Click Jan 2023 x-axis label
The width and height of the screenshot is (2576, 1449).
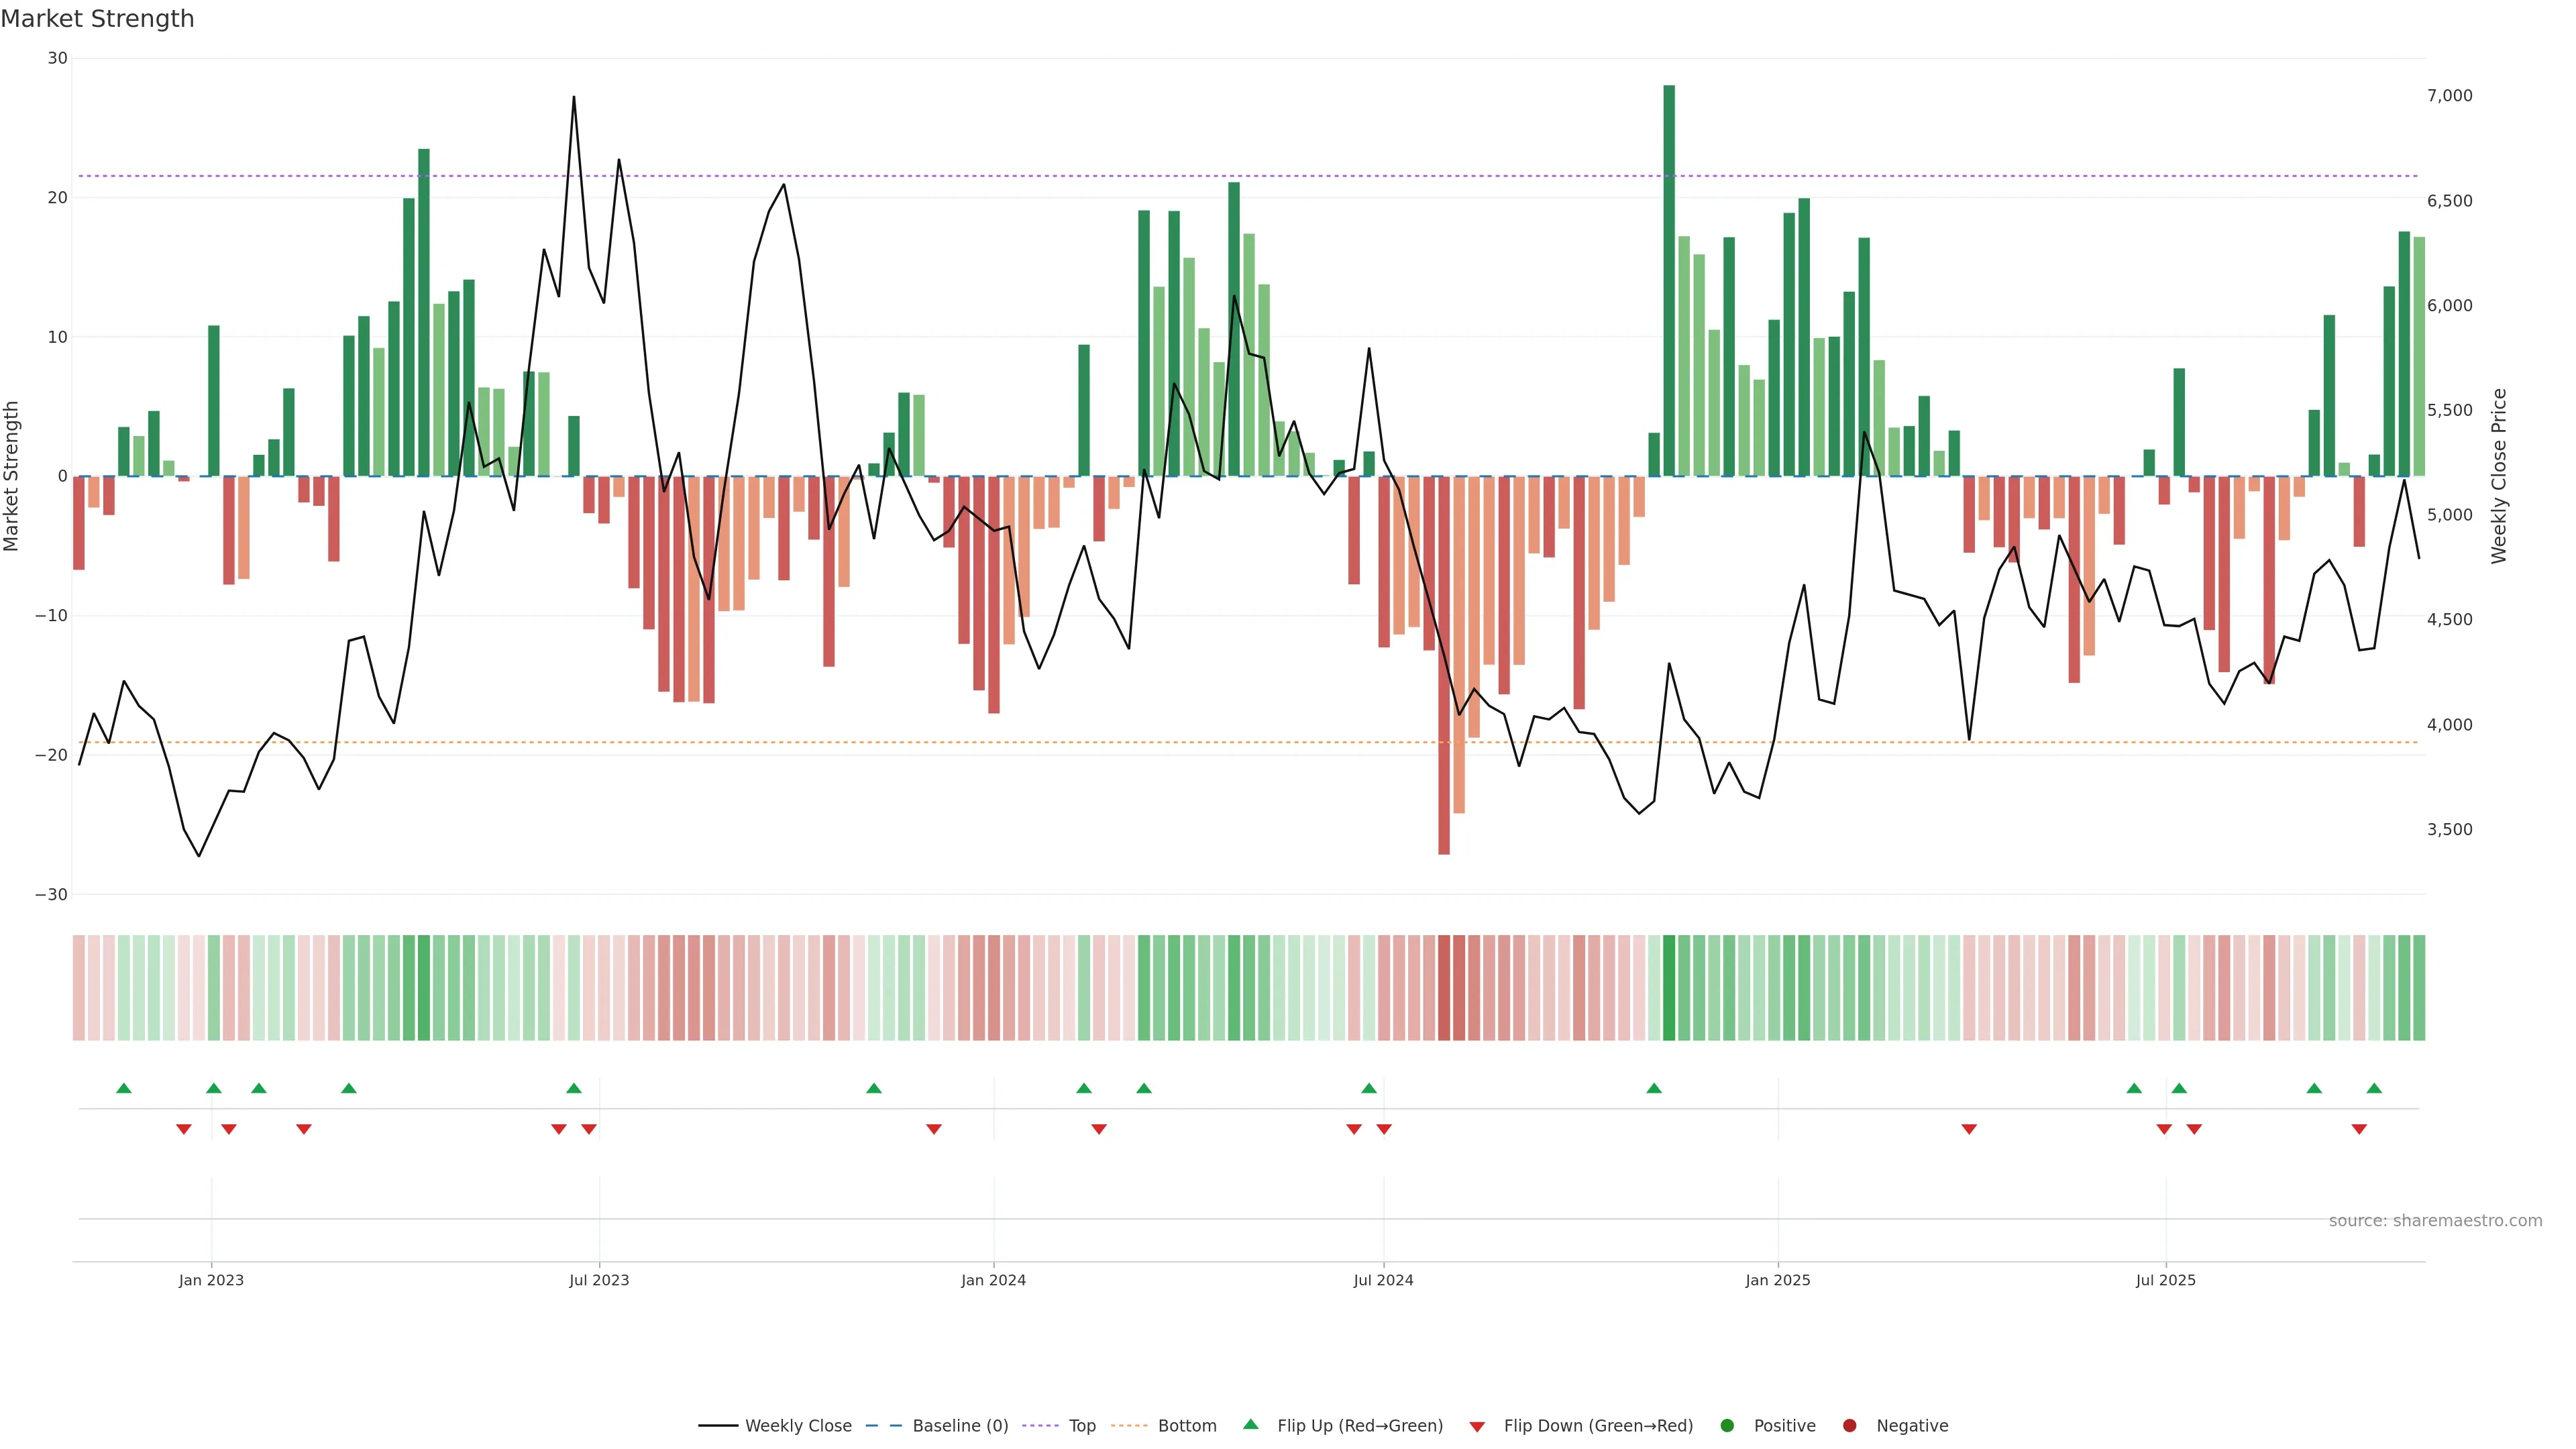[211, 1280]
